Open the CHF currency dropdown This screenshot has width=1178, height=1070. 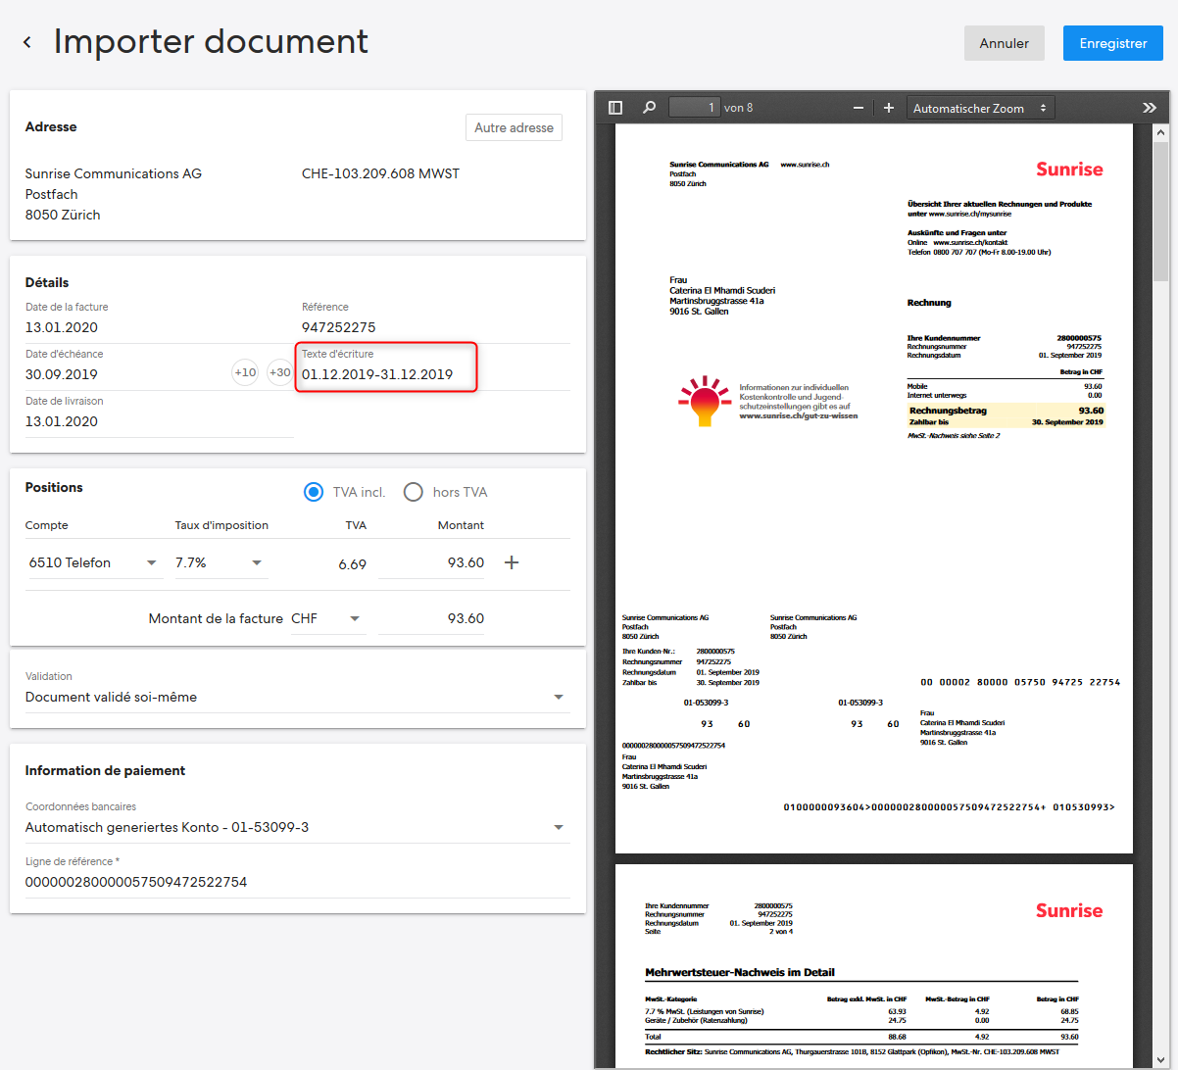(x=327, y=618)
